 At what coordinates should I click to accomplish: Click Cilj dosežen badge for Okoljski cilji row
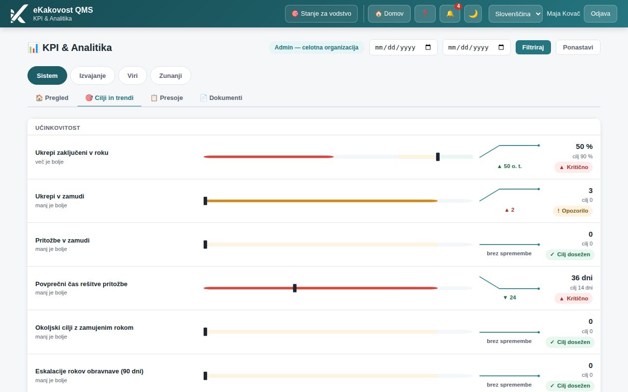(570, 342)
